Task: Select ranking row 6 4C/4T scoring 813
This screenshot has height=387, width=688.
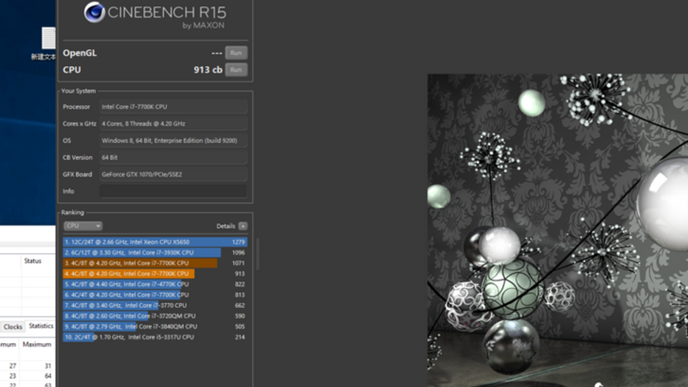Action: tap(155, 295)
